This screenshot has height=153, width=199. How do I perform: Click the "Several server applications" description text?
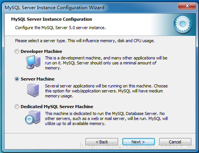point(106,91)
